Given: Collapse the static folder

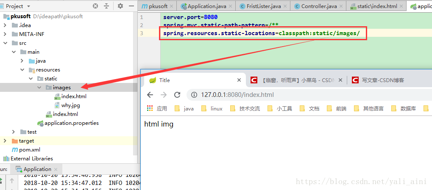Looking at the screenshot, I should (x=31, y=79).
